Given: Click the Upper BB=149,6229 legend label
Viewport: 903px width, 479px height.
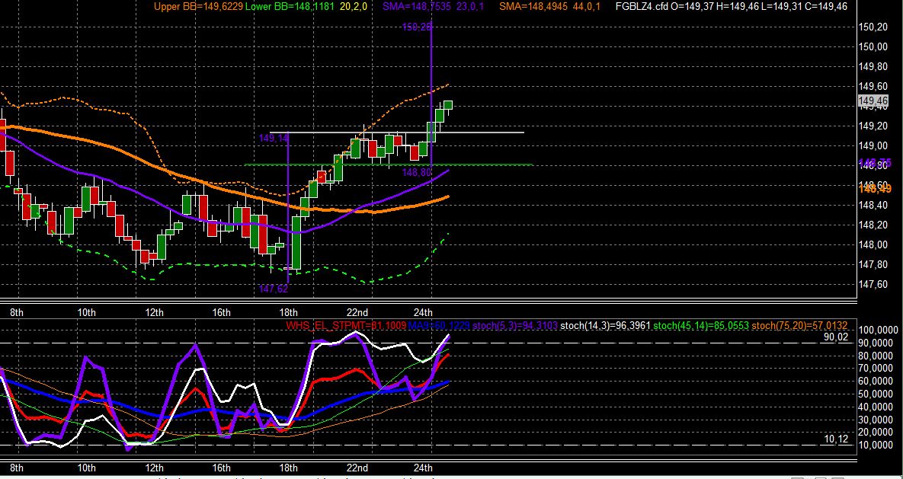Looking at the screenshot, I should [x=199, y=7].
